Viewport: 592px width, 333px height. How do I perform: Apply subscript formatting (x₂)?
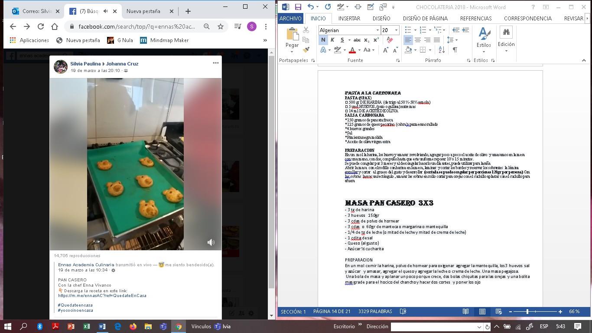(x=367, y=40)
